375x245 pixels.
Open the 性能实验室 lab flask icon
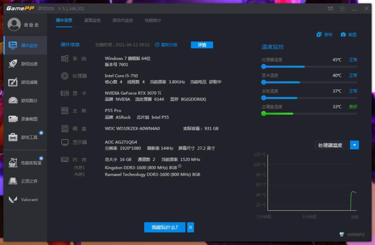click(x=13, y=163)
